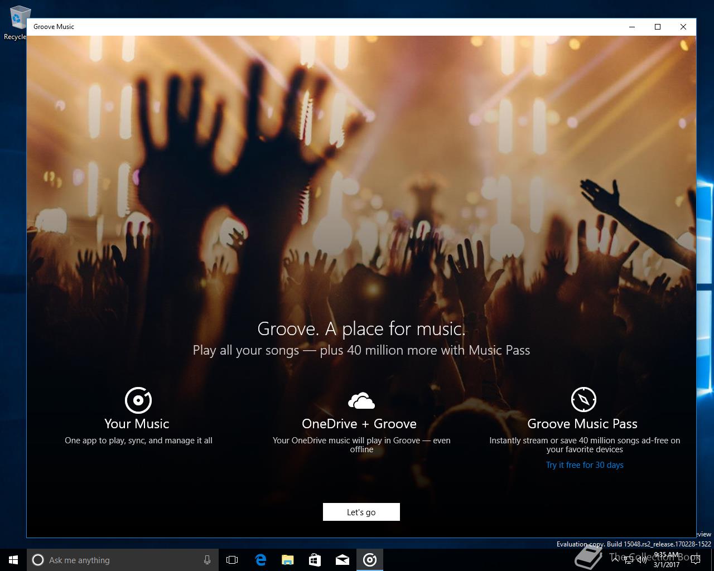Show hidden system tray icons
The width and height of the screenshot is (714, 571).
point(615,560)
